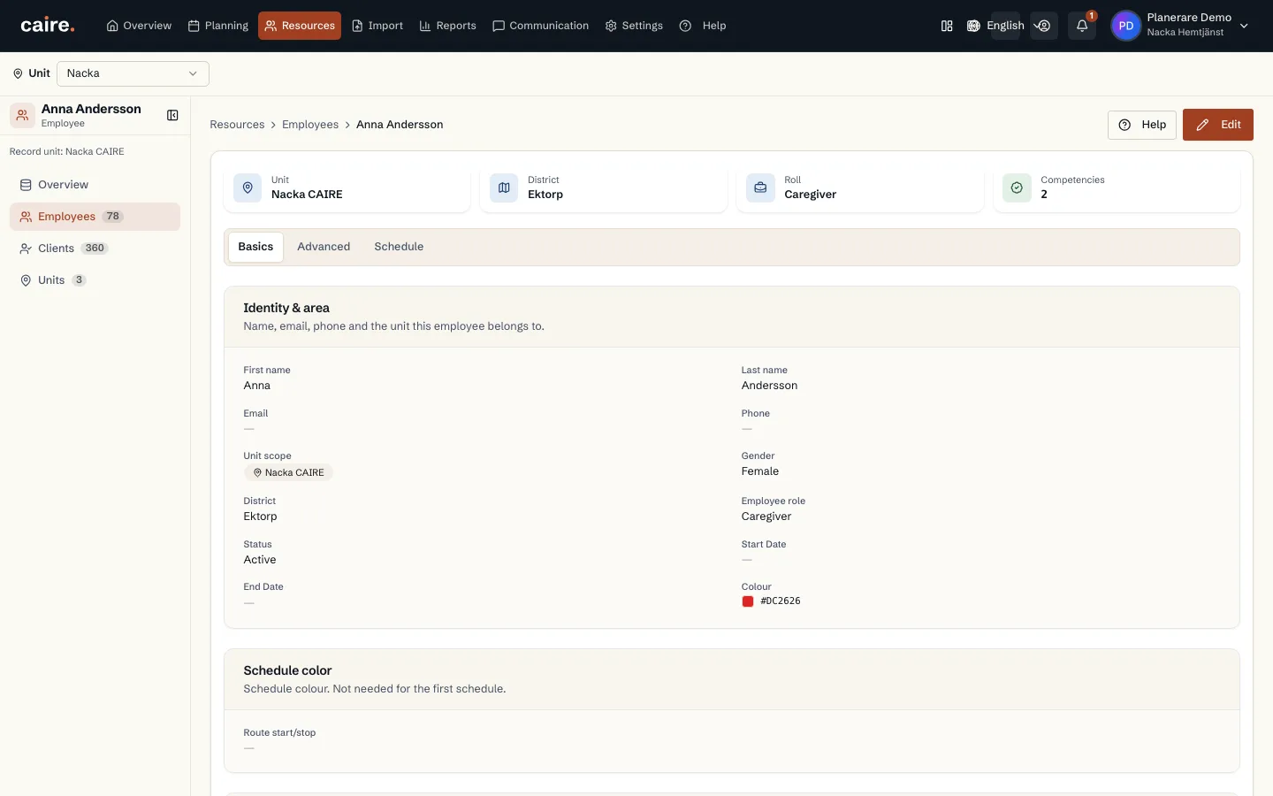Screen dimensions: 1273x796
Task: Click Anna Andersson's employee avatar icon
Action: point(22,115)
